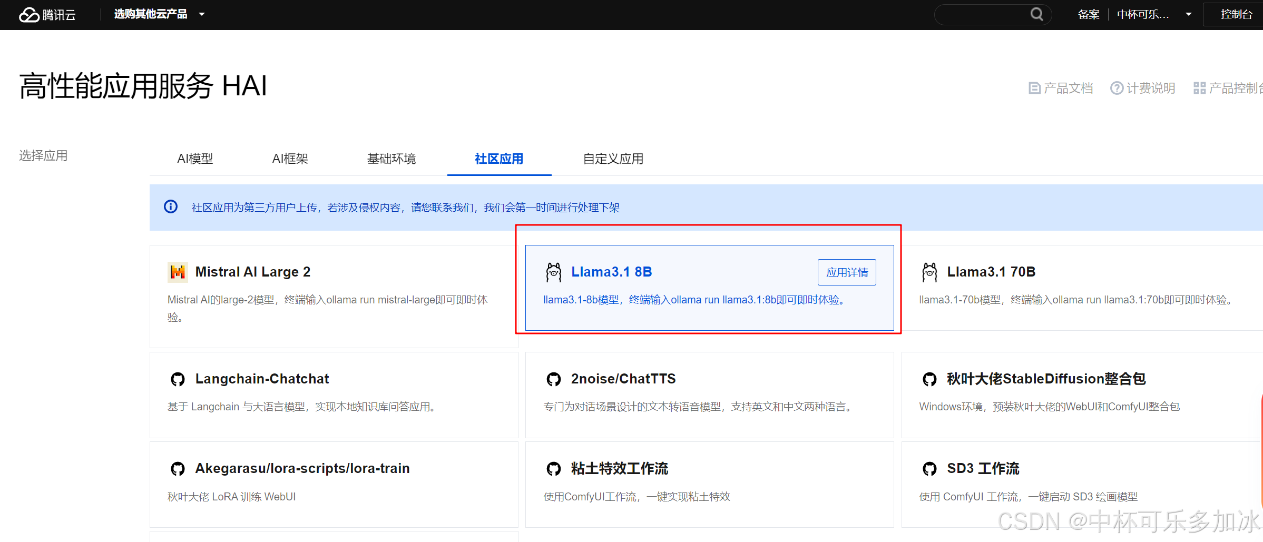Open 应用详情 for Llama3.1 8B

tap(847, 272)
